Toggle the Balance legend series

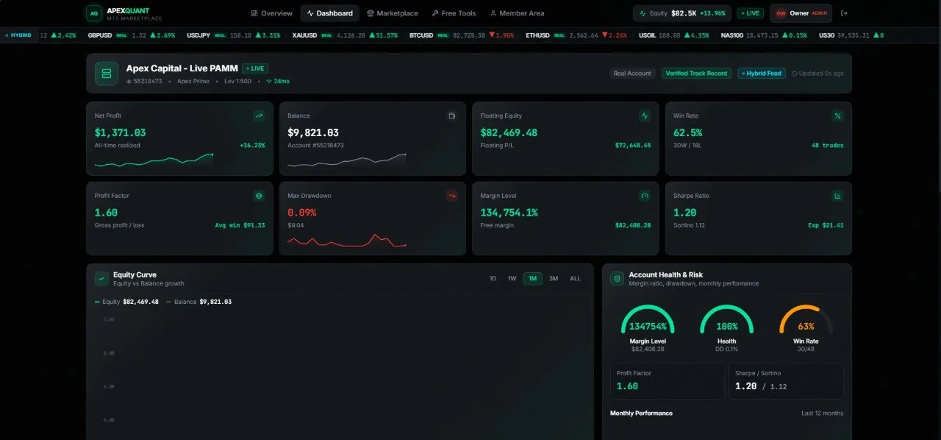pos(198,302)
